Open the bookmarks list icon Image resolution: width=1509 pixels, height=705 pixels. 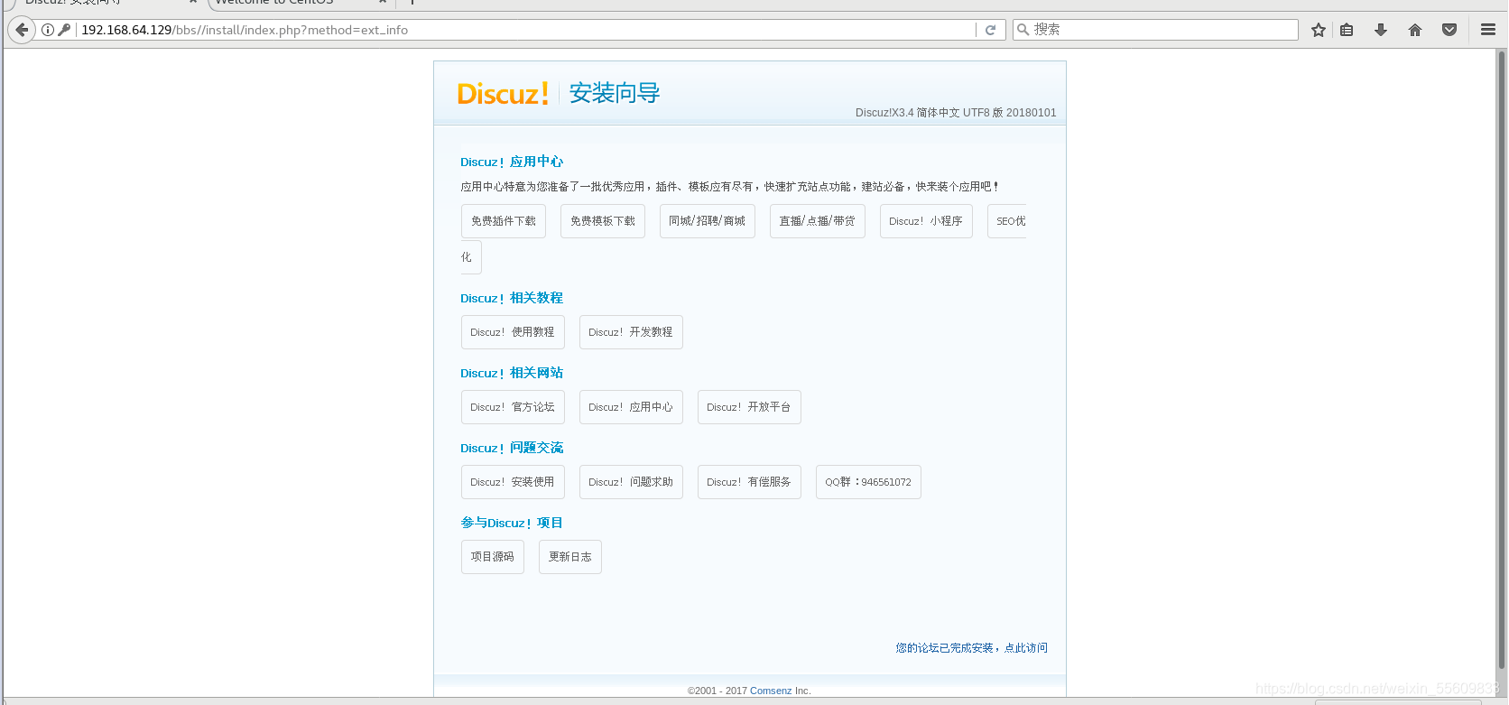coord(1347,30)
